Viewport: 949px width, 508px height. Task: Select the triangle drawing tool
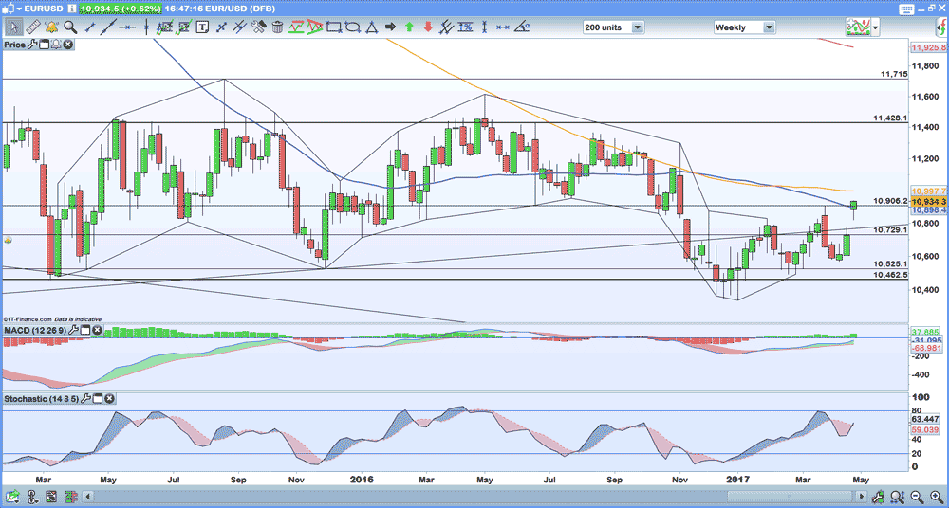point(372,27)
